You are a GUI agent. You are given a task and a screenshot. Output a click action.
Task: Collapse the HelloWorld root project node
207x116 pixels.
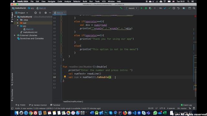pos(15,17)
